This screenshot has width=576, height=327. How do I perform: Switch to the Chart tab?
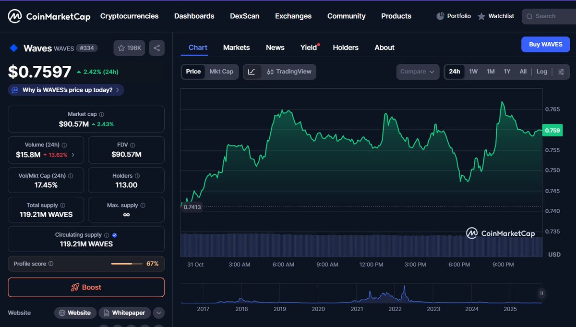coord(198,48)
